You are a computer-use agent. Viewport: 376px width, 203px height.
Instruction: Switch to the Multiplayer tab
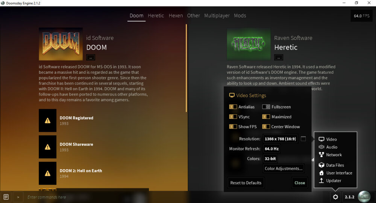point(217,15)
